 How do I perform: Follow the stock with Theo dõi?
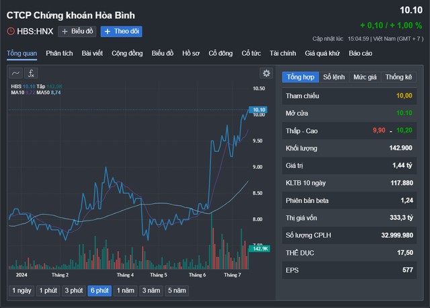tap(121, 32)
